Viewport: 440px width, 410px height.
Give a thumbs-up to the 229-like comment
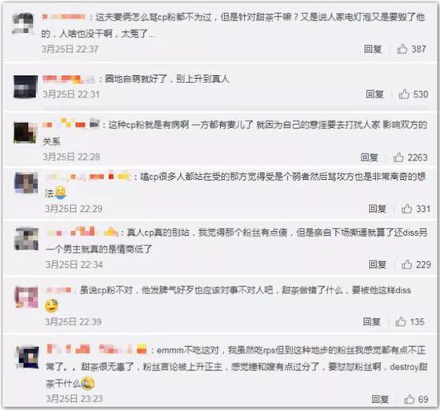(x=406, y=265)
